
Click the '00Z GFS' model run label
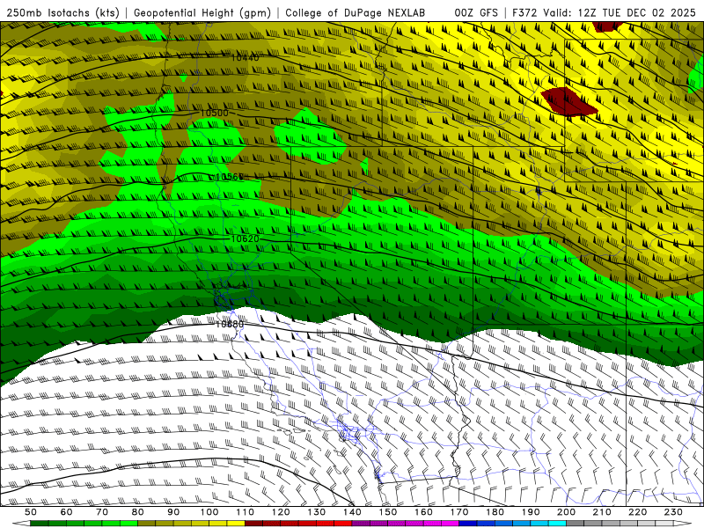click(x=475, y=12)
